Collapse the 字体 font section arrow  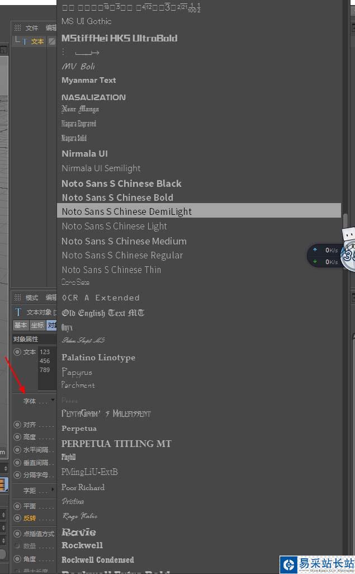click(53, 399)
